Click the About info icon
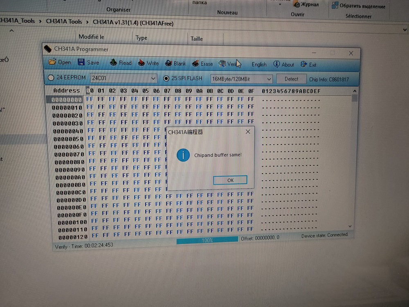Viewport: 409px width, 307px height. [x=276, y=64]
